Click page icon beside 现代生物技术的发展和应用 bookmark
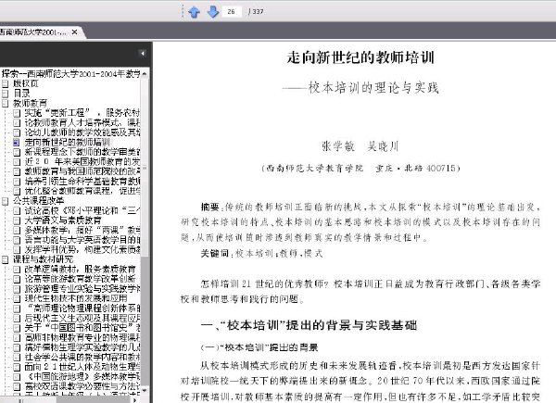 [x=17, y=299]
